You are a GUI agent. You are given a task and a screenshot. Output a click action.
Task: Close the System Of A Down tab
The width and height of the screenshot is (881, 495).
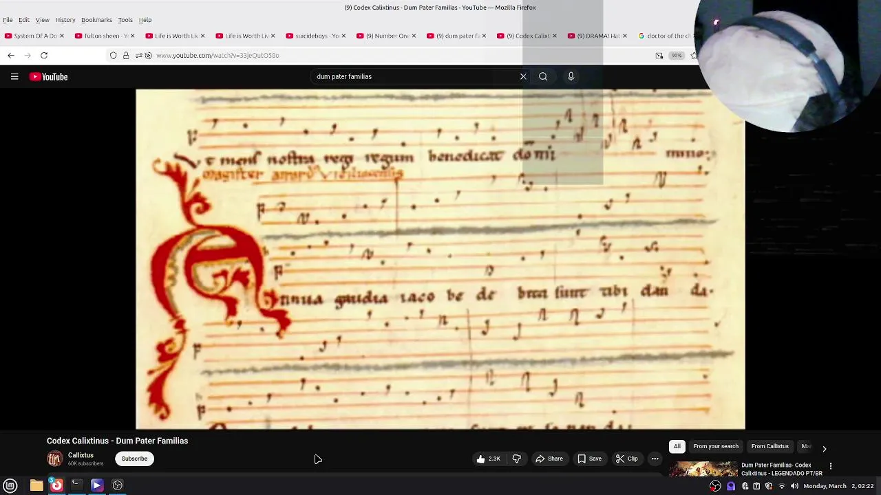click(x=62, y=36)
